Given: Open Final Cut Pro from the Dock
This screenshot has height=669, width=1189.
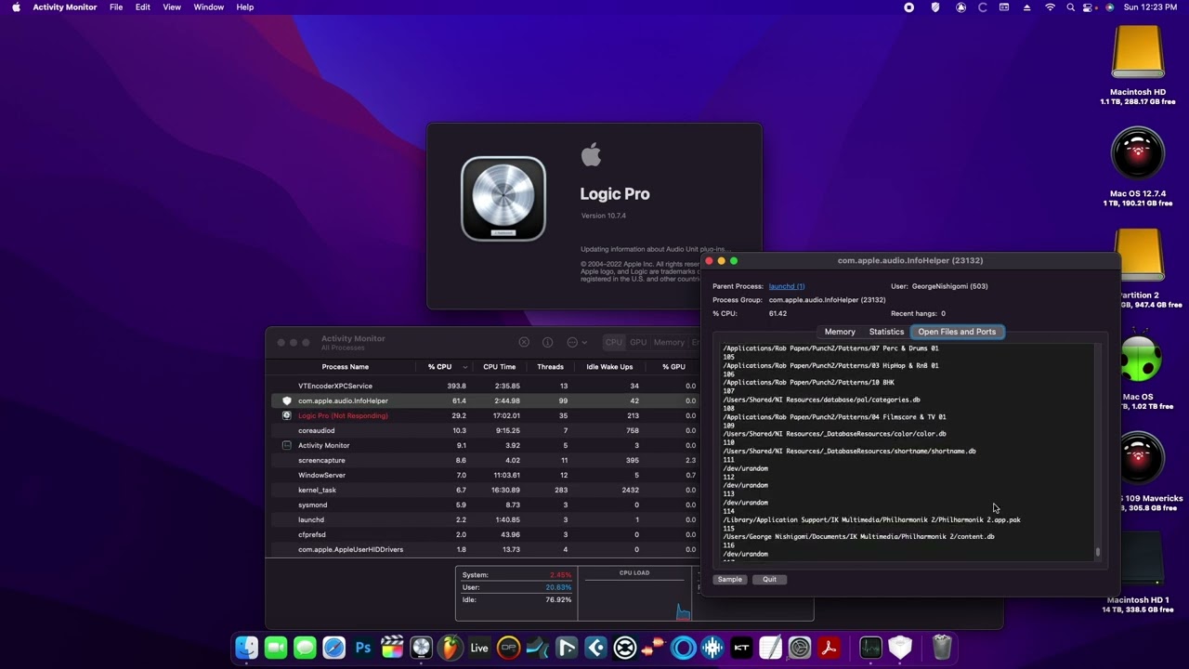Looking at the screenshot, I should pyautogui.click(x=392, y=648).
